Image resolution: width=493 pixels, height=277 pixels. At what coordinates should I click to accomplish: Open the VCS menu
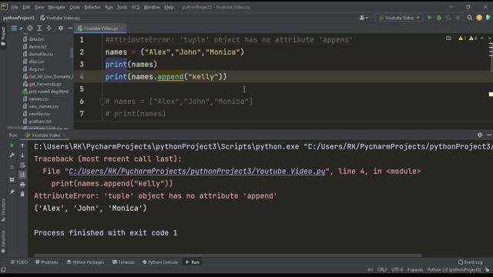pos(136,7)
